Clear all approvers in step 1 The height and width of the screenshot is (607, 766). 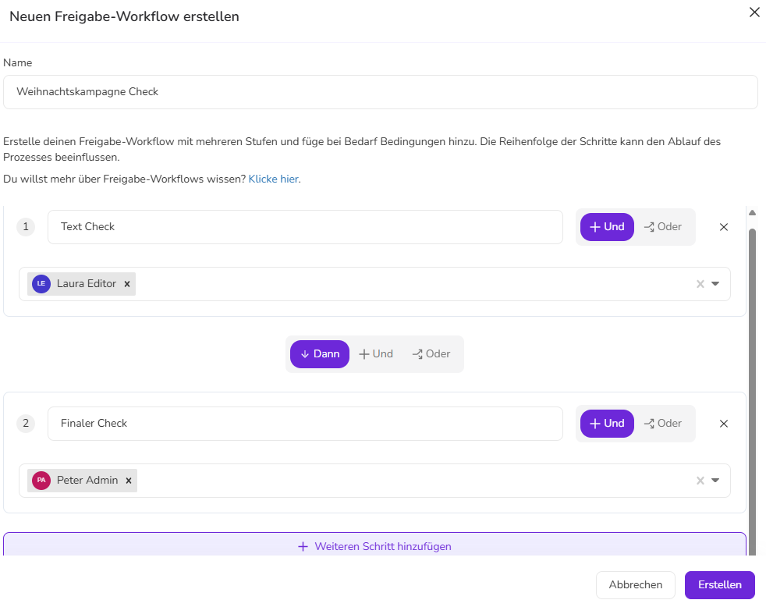pos(700,284)
